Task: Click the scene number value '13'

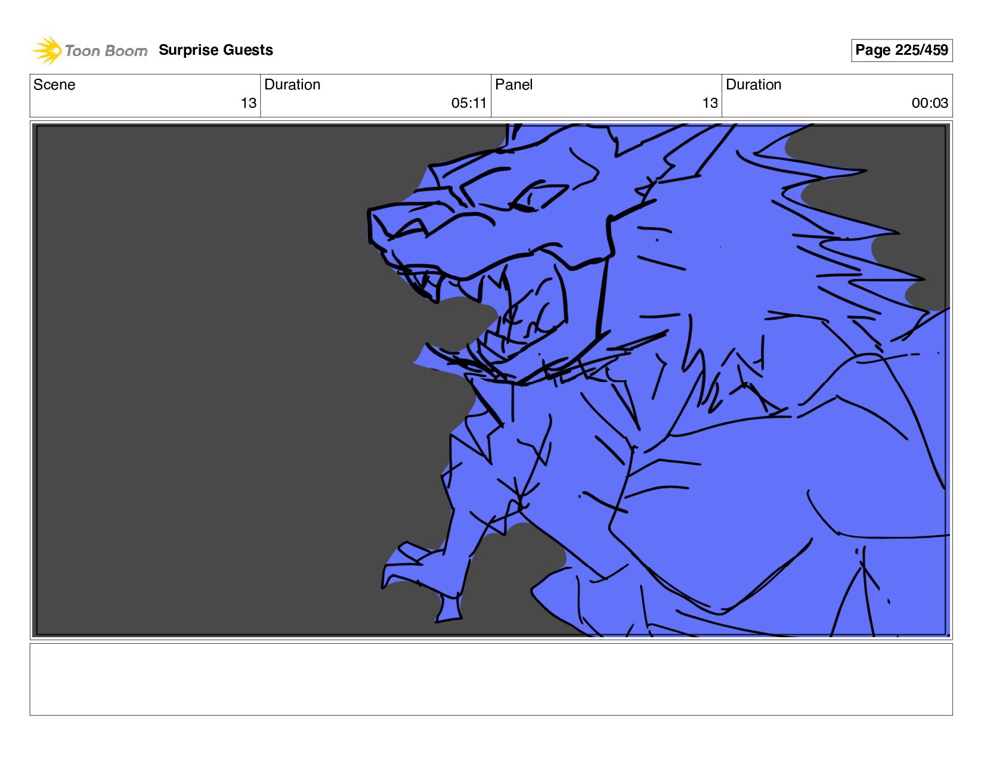Action: pyautogui.click(x=249, y=103)
